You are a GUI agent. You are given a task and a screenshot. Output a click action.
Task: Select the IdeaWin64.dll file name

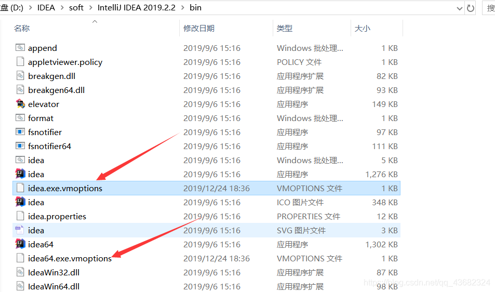pyautogui.click(x=53, y=287)
